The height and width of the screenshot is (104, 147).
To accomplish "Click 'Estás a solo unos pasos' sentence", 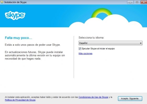I will 33,45.
